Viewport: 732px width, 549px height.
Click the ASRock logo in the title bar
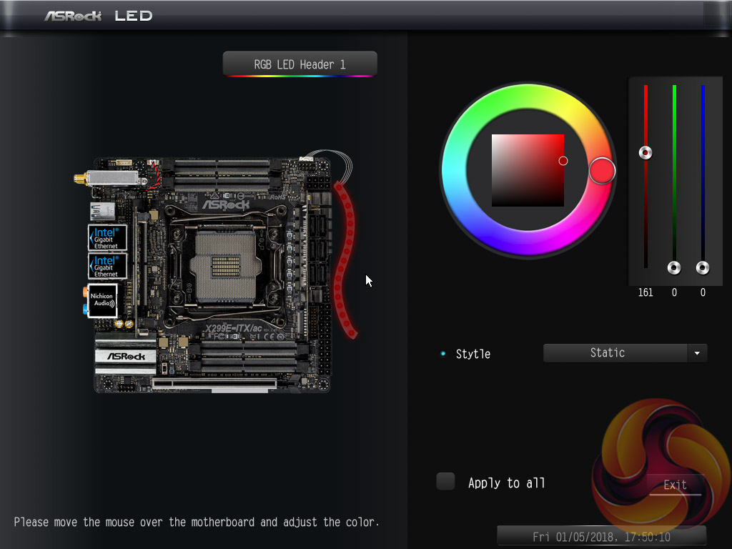coord(73,16)
